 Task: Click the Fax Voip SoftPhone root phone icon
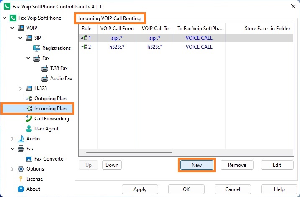pos(13,18)
